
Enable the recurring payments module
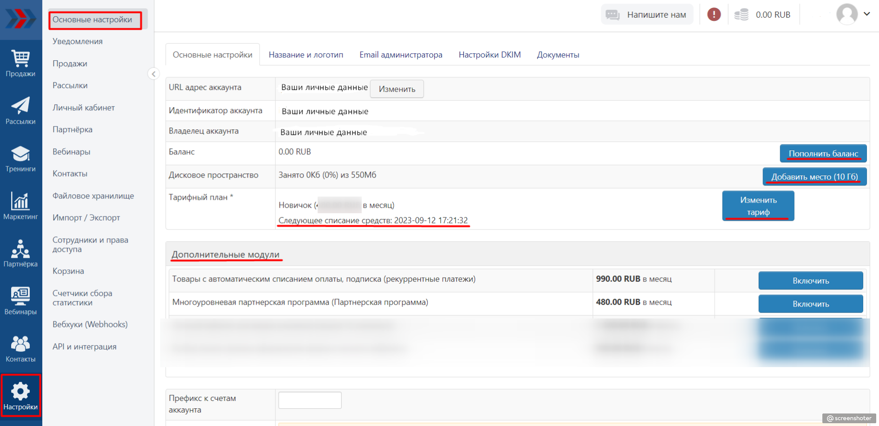(x=810, y=280)
